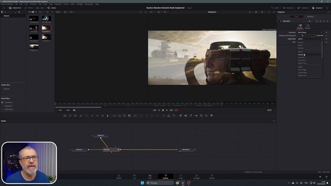The width and height of the screenshot is (331, 186).
Task: Select the Dissolve1 node
Action: (x=111, y=149)
